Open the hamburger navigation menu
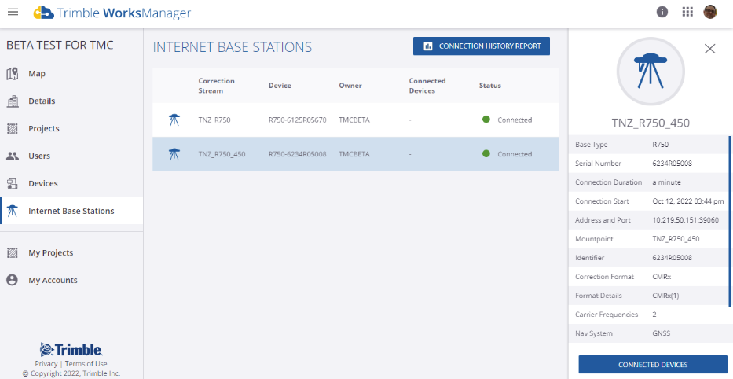733x379 pixels. pos(13,12)
